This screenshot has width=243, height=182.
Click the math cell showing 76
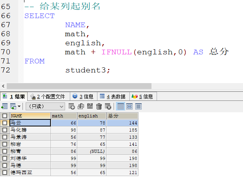(x=64, y=144)
